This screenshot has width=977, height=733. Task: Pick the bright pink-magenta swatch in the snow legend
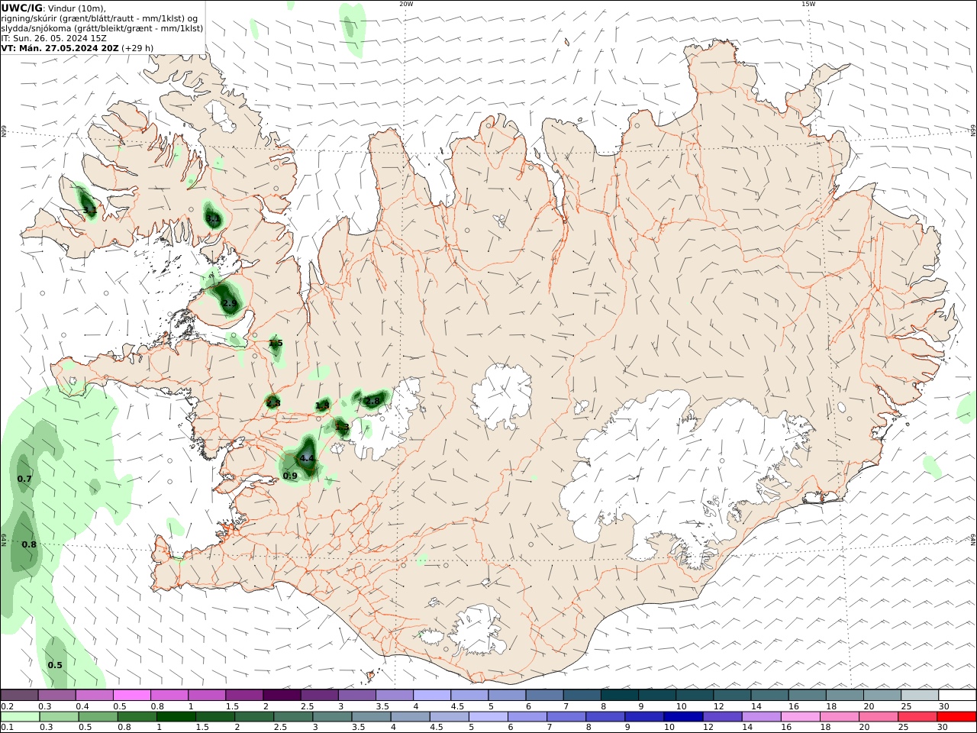[x=132, y=695]
